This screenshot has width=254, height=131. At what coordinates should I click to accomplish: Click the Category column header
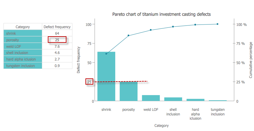click(x=23, y=27)
